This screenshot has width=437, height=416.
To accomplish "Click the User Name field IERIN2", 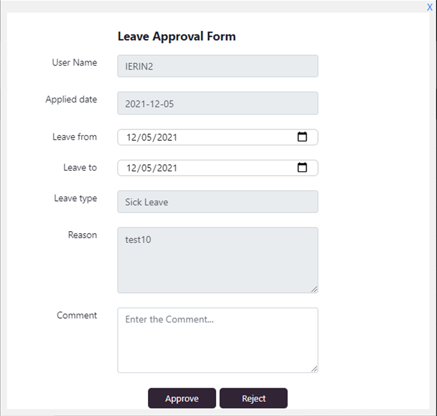I will coord(218,66).
